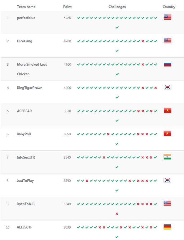Select the Challenges column header
This screenshot has width=184, height=240.
117,7
